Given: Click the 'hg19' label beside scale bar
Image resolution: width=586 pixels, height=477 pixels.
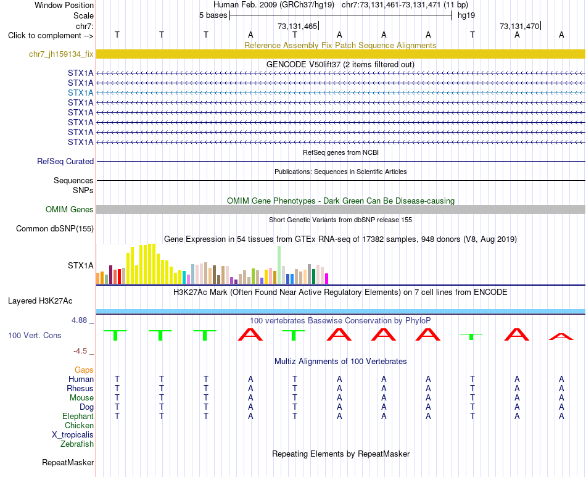Looking at the screenshot, I should coord(466,15).
